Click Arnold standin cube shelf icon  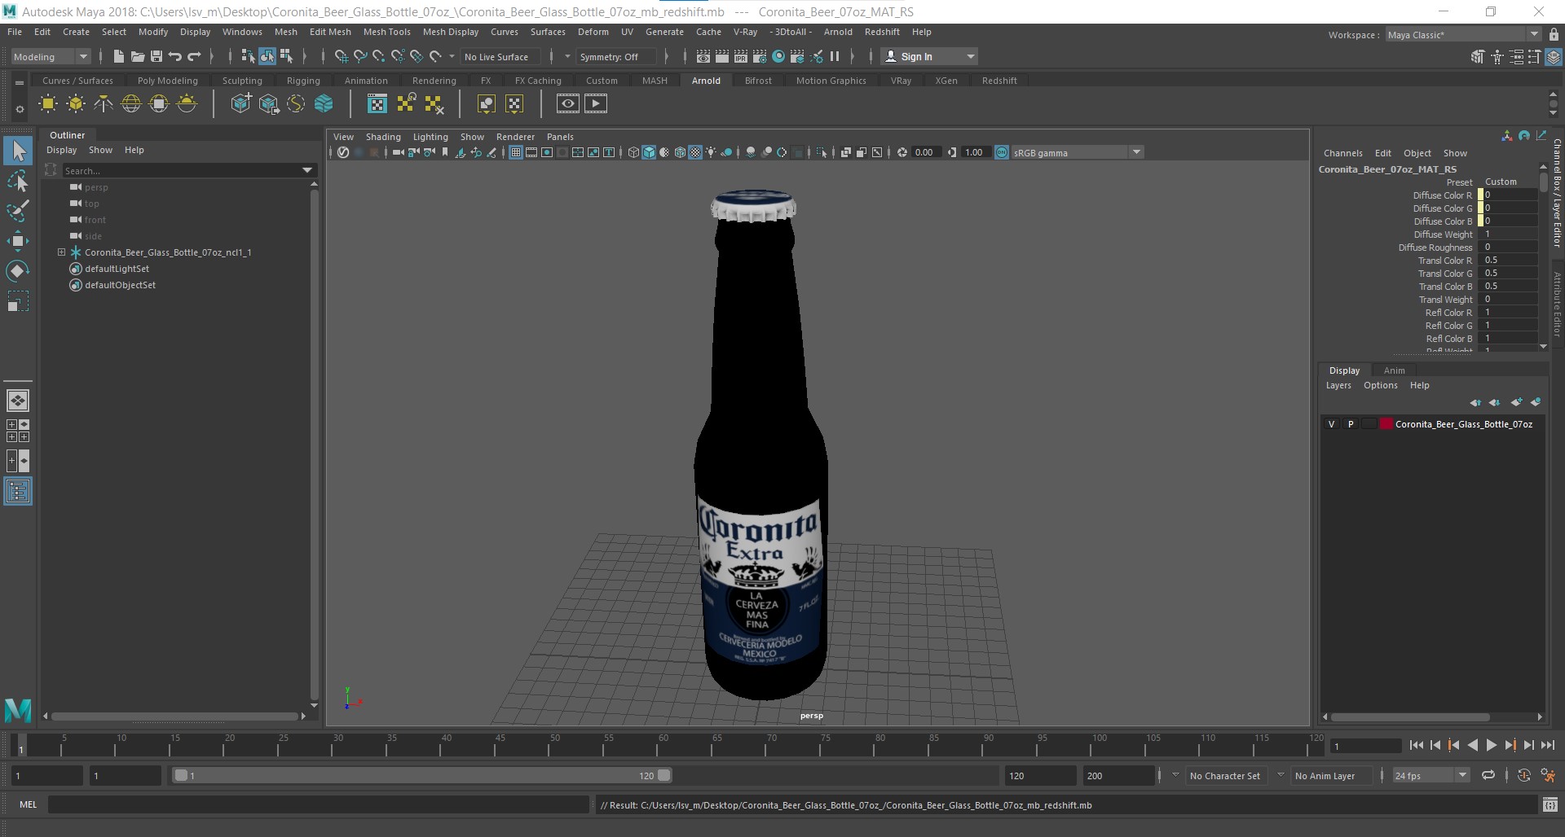[x=240, y=103]
